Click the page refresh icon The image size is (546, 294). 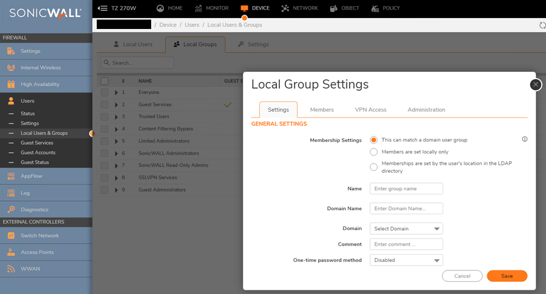tap(542, 25)
